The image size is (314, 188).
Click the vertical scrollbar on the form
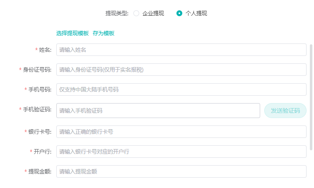point(311,97)
